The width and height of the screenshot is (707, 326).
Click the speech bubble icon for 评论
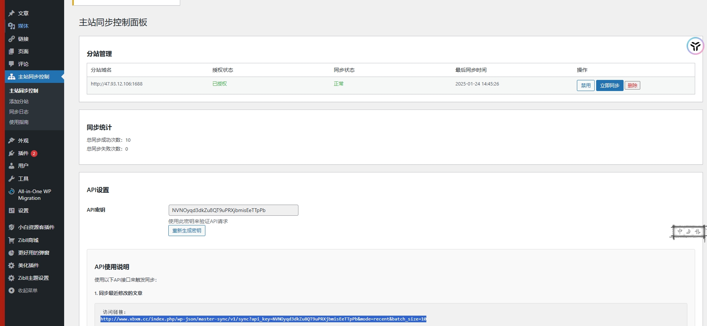pos(11,64)
